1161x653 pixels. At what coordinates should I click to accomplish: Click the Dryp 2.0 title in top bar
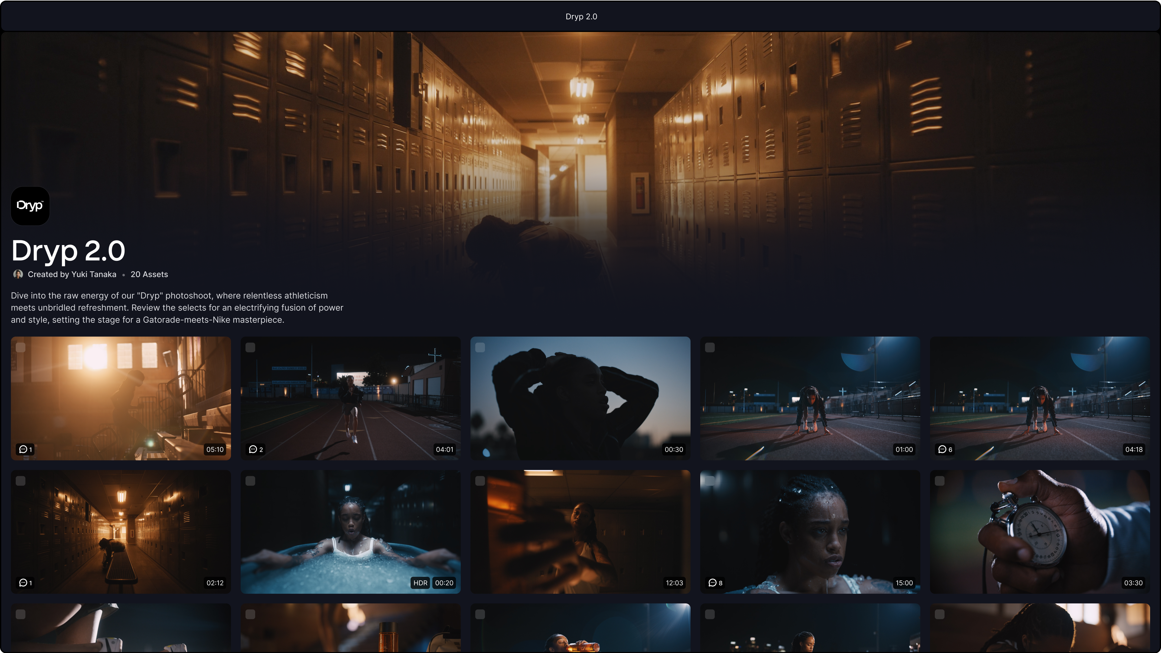pyautogui.click(x=581, y=16)
